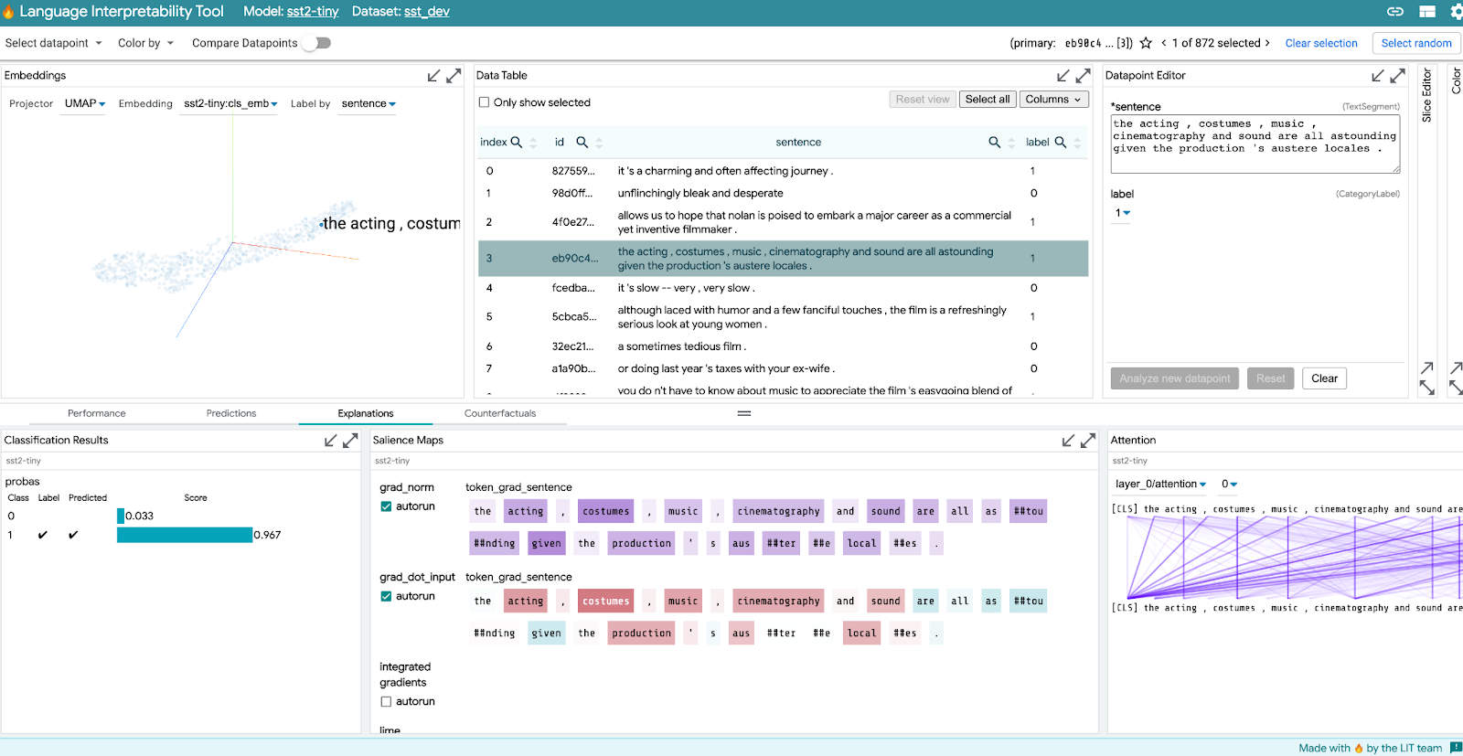Viewport: 1463px width, 756px height.
Task: Open the Columns dropdown in Data Table
Action: click(1052, 100)
